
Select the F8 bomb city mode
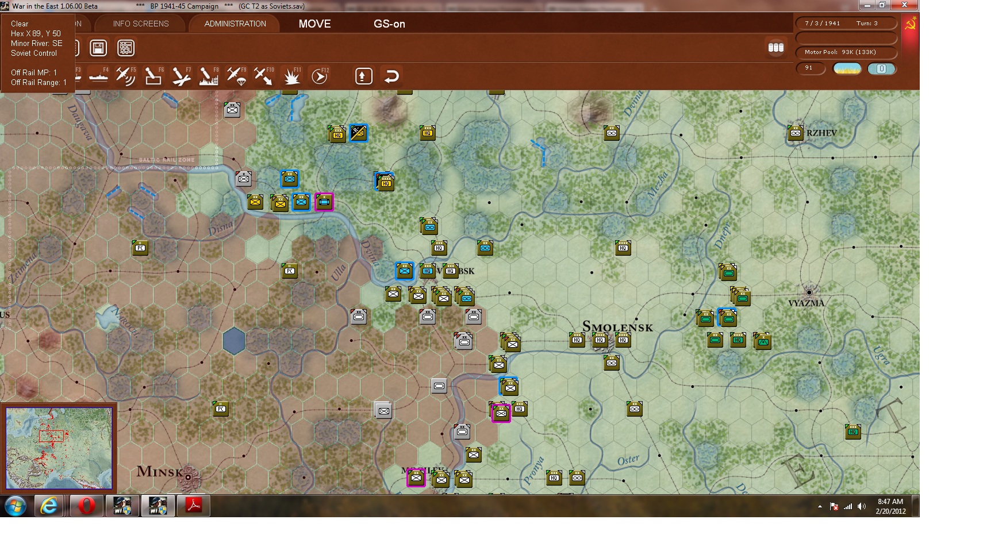pyautogui.click(x=209, y=76)
